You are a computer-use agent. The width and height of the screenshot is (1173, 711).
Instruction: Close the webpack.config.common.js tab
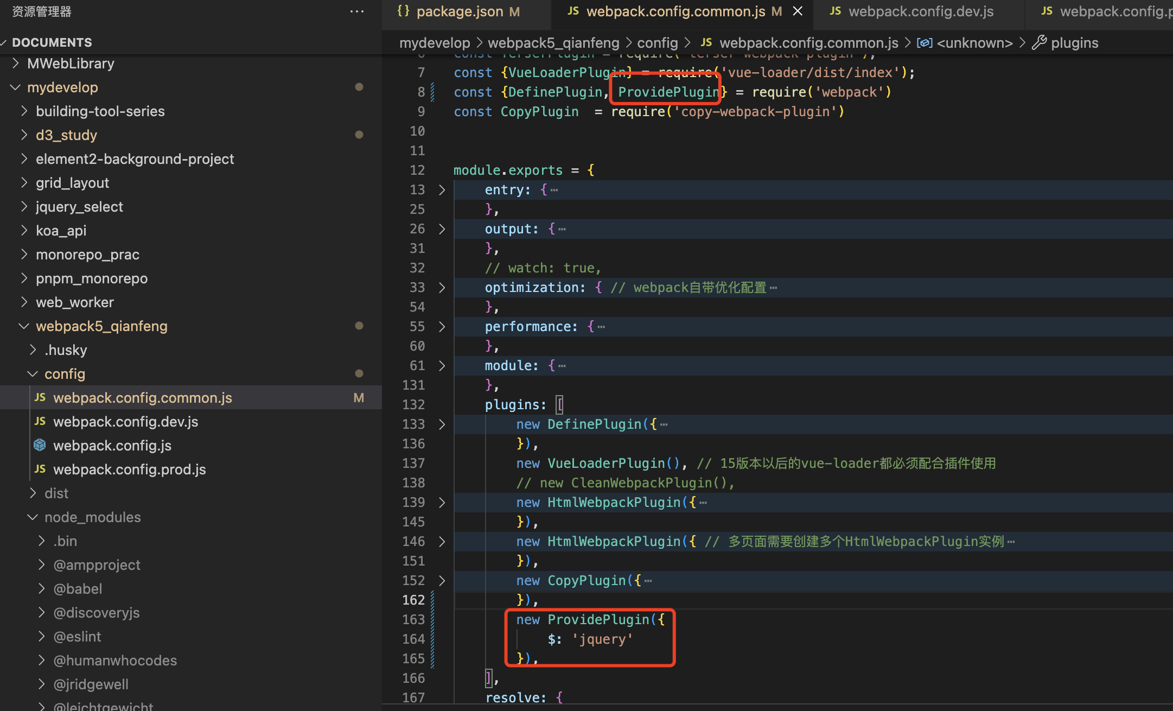(798, 11)
